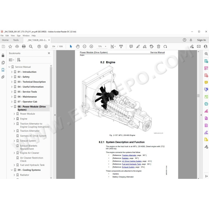
Task: Open the fit page options icon
Action: click(x=113, y=46)
